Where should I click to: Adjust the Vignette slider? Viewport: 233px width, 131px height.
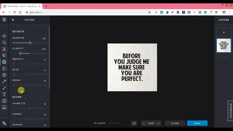click(x=29, y=108)
